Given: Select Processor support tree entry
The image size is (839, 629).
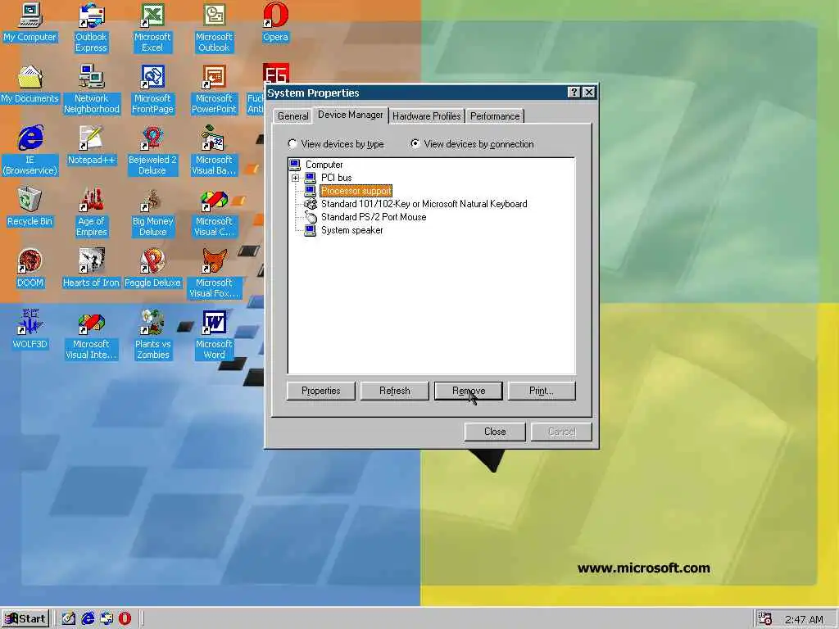Looking at the screenshot, I should (x=356, y=191).
